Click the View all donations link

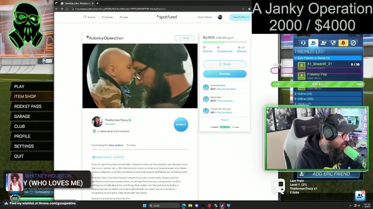tap(225, 120)
